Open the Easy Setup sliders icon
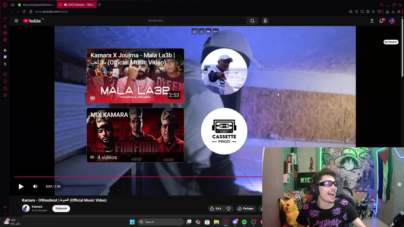The height and width of the screenshot is (227, 404). click(399, 12)
